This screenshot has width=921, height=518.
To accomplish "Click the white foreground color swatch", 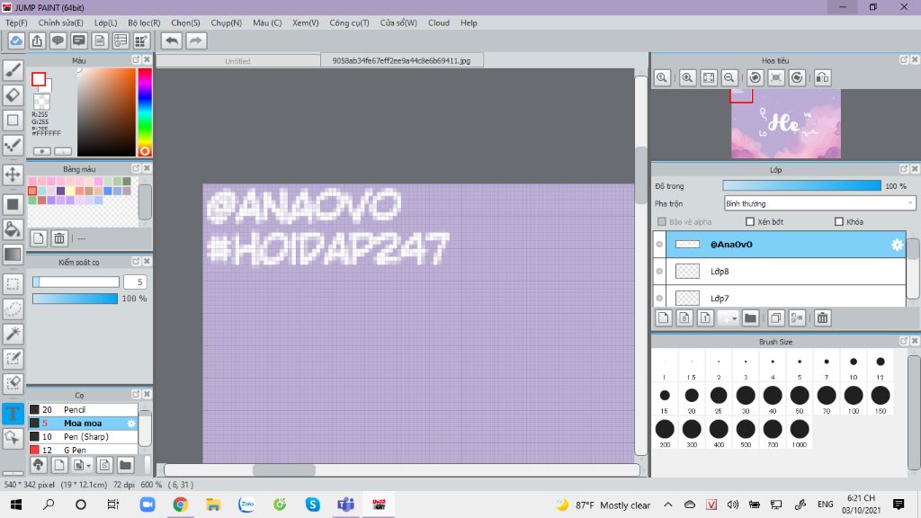I will point(39,79).
